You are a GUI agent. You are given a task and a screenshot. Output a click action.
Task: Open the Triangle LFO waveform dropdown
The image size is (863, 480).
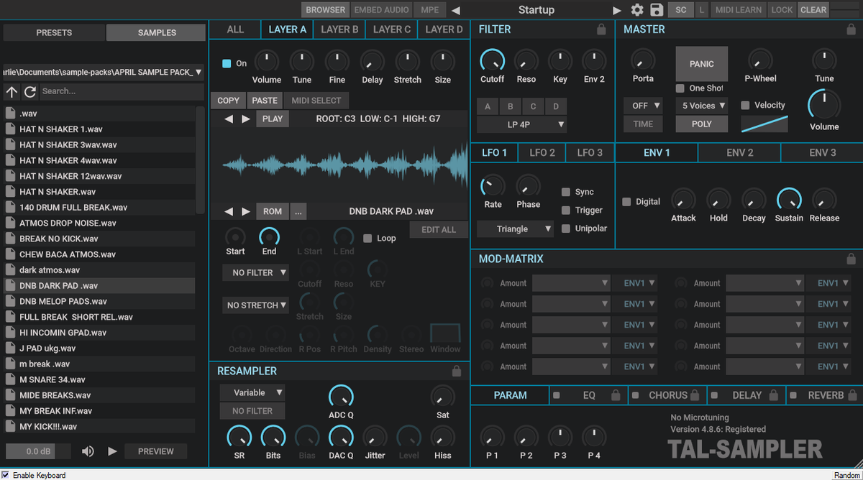[515, 229]
